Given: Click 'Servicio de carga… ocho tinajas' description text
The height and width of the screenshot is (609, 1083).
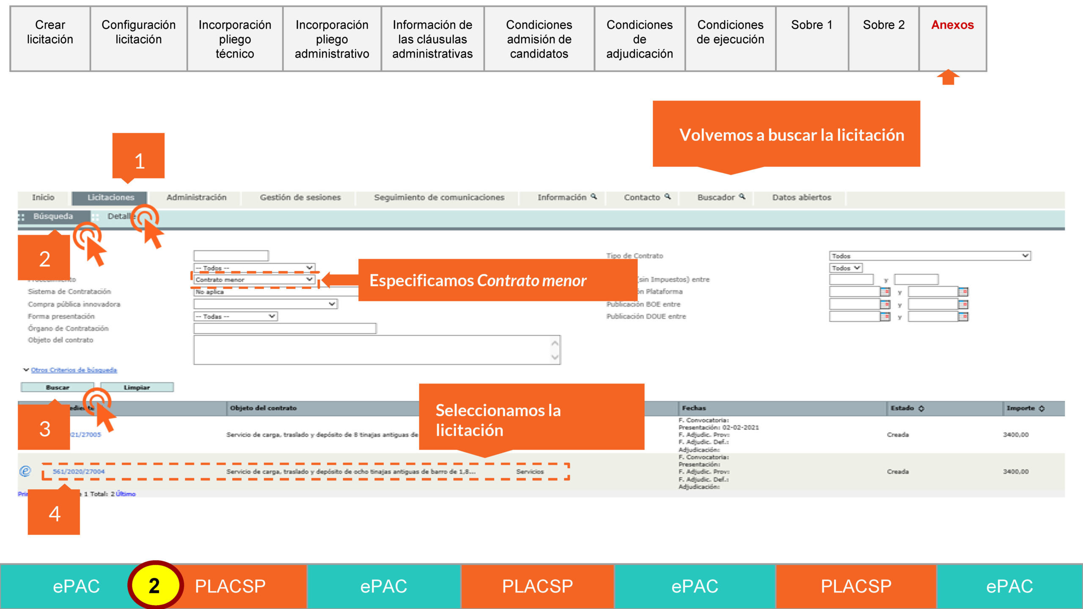Looking at the screenshot, I should pos(351,472).
